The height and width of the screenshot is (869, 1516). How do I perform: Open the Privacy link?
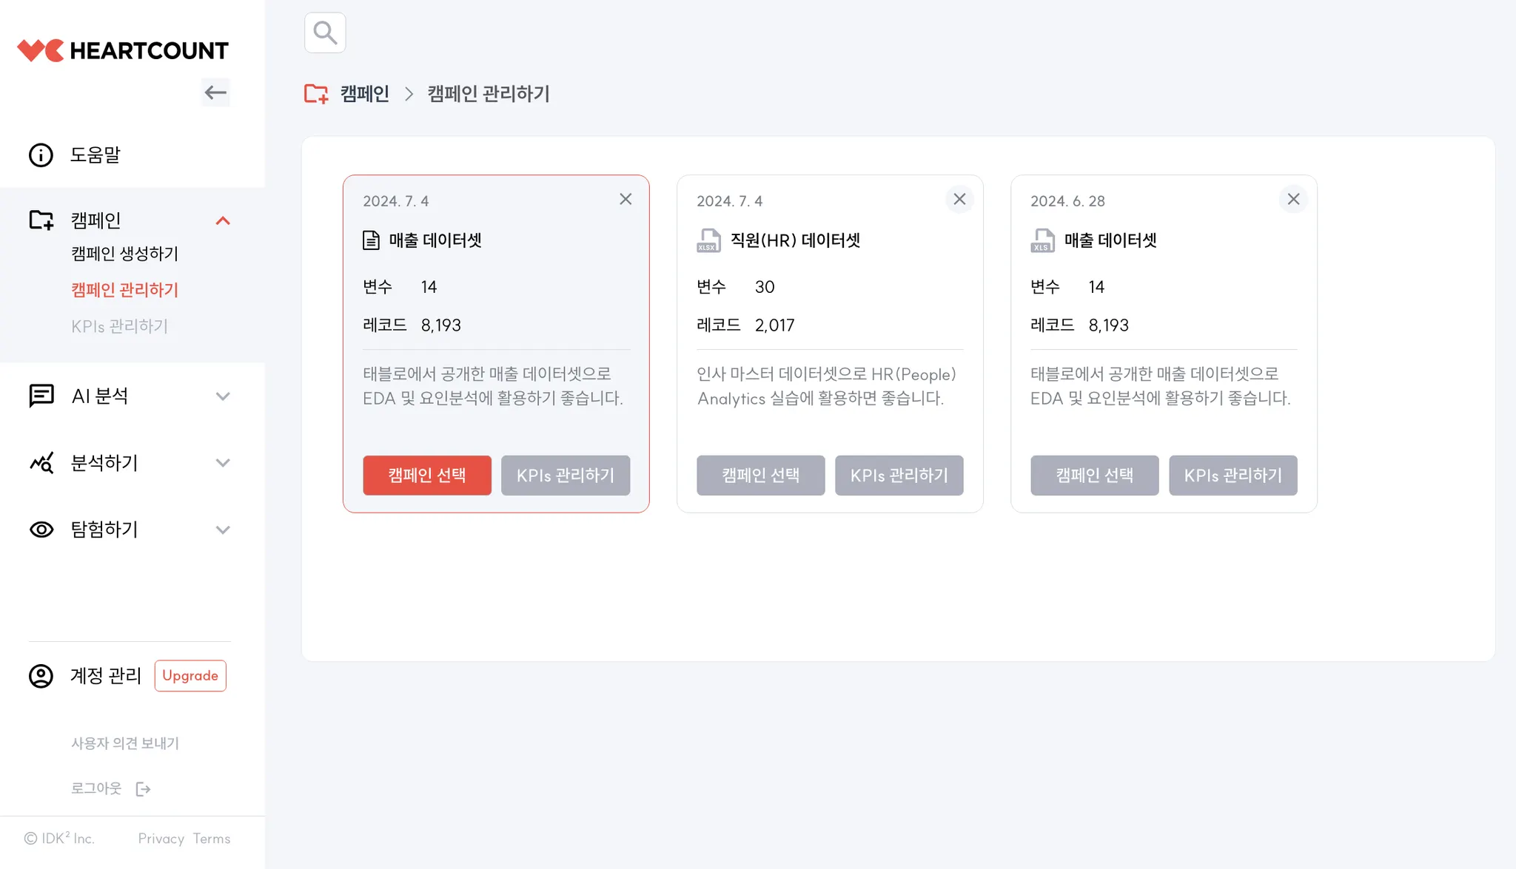pos(161,839)
